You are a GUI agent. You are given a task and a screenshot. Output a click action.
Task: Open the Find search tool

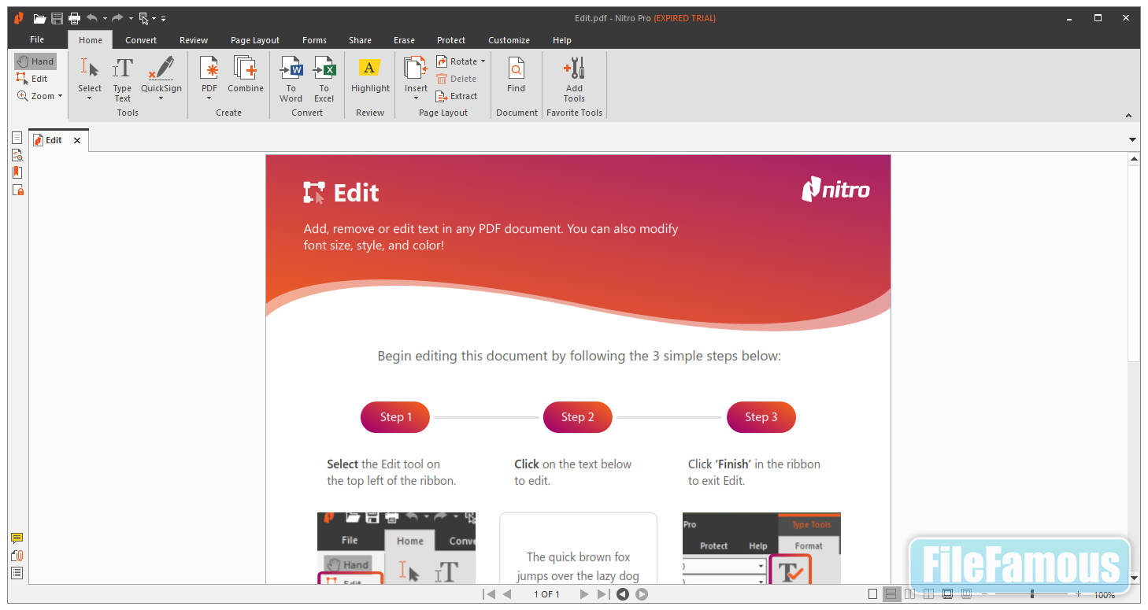click(x=516, y=75)
